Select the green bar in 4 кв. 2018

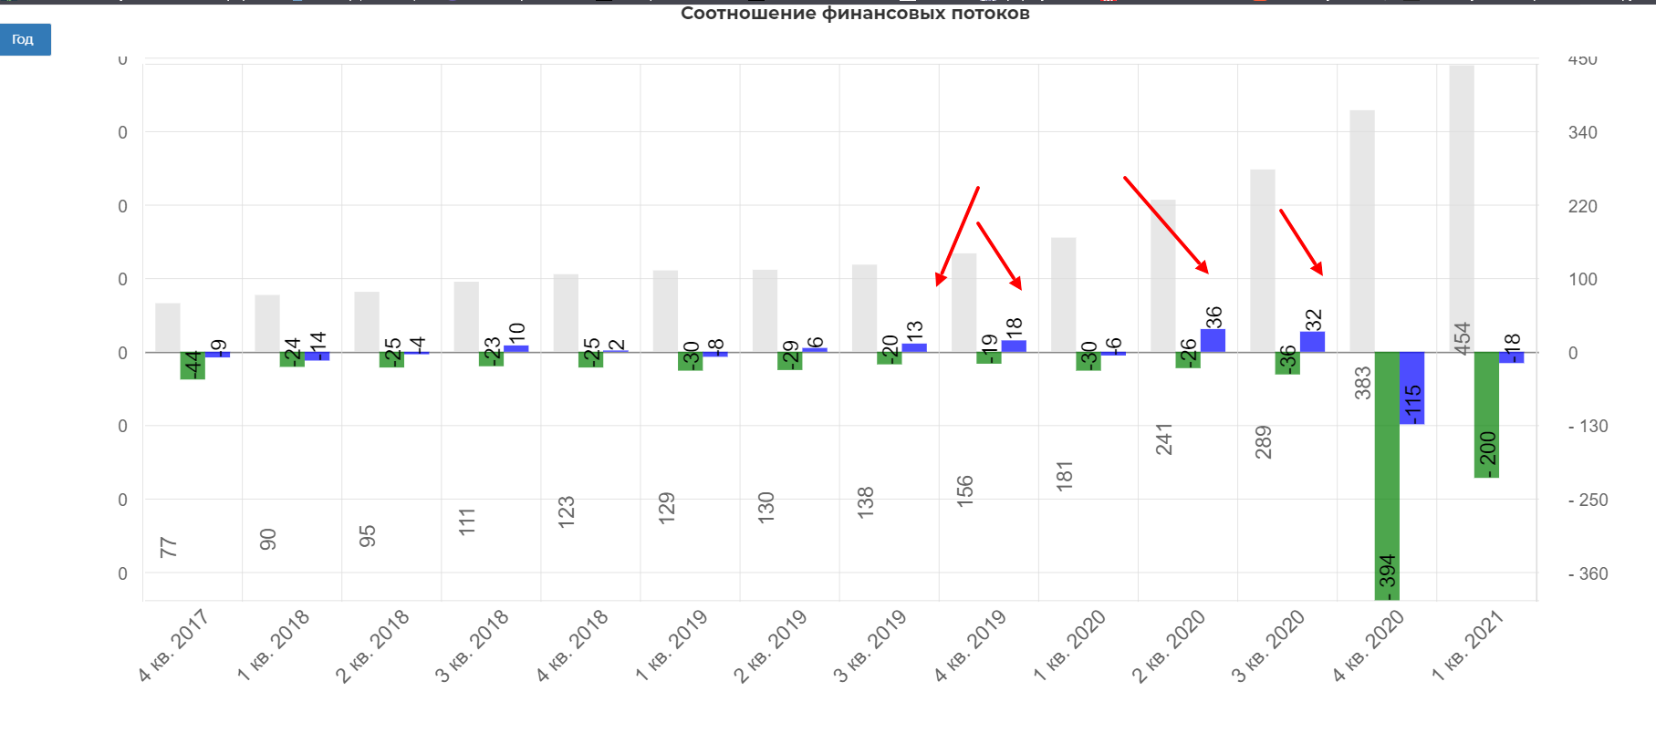pyautogui.click(x=590, y=359)
